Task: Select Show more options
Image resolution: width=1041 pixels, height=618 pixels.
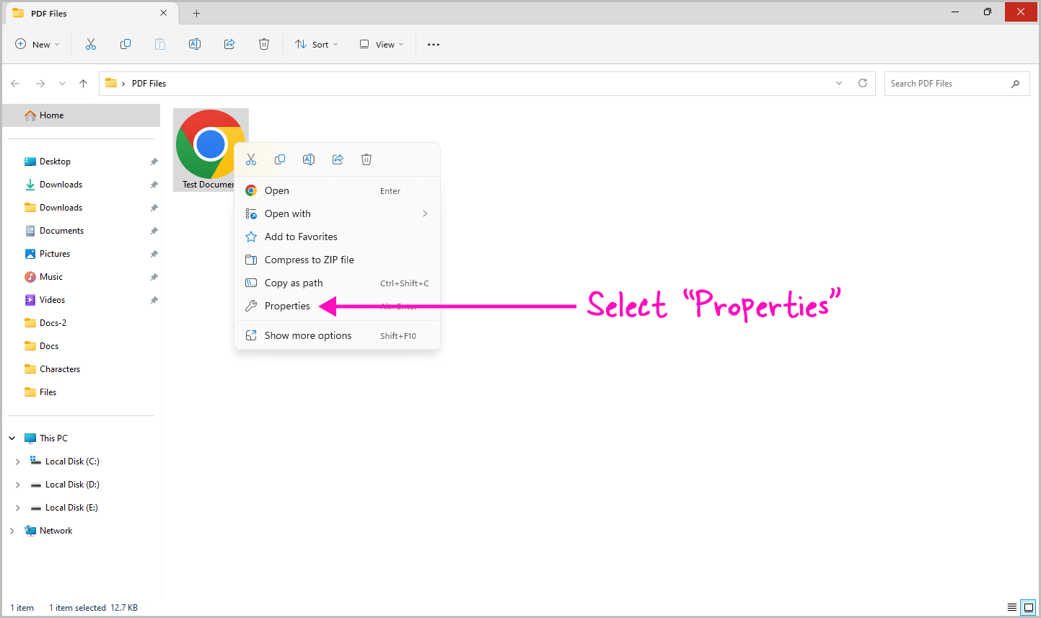Action: point(338,335)
